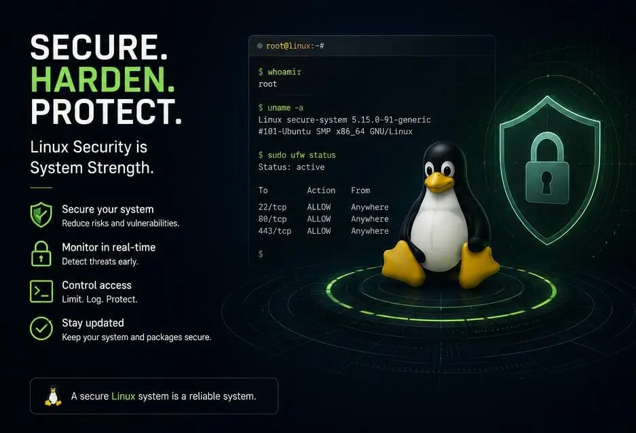Click the 443/tcp table cell
Viewport: 636px width, 433px height.
pos(275,231)
